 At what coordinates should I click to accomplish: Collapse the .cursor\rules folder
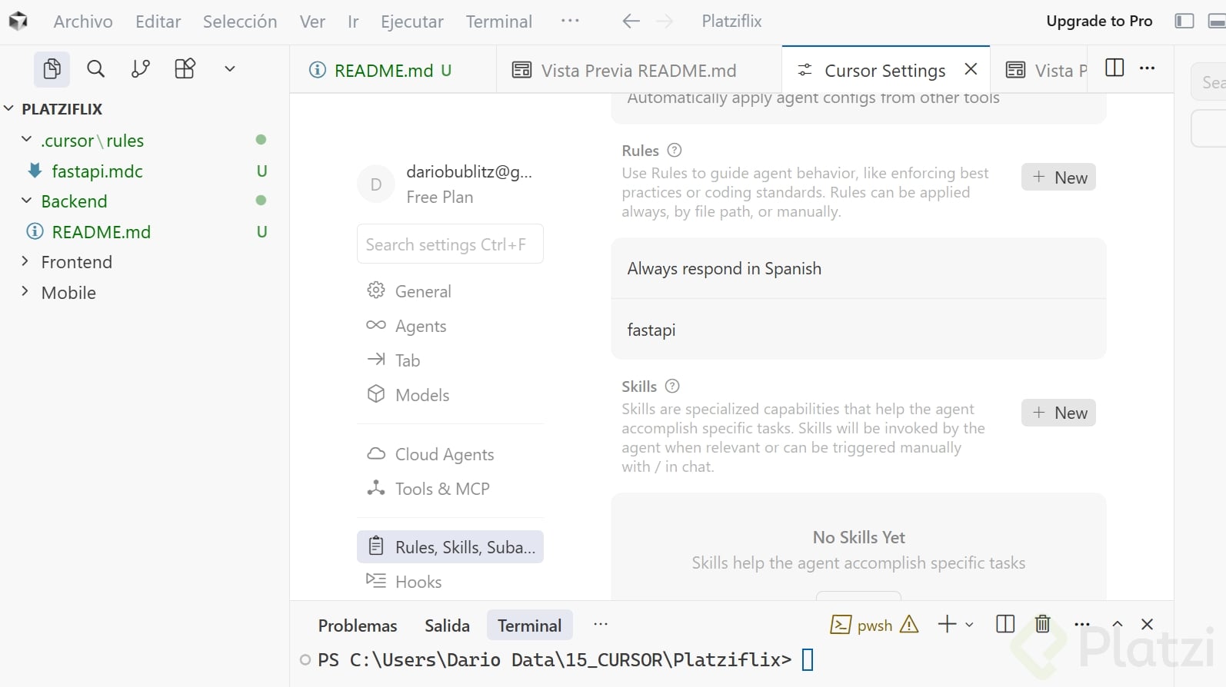point(26,140)
